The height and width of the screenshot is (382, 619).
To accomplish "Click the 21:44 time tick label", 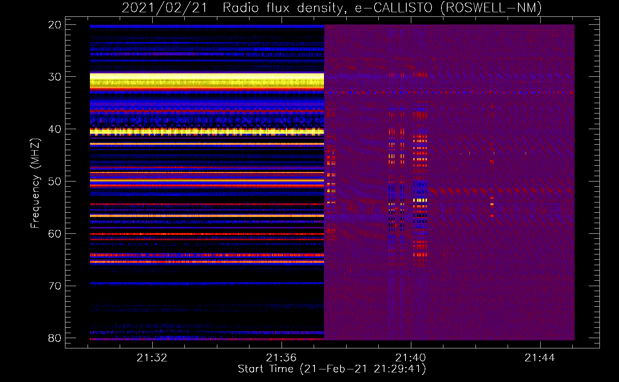I will pos(539,358).
